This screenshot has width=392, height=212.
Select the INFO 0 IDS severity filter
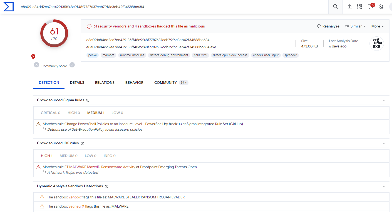coord(110,156)
